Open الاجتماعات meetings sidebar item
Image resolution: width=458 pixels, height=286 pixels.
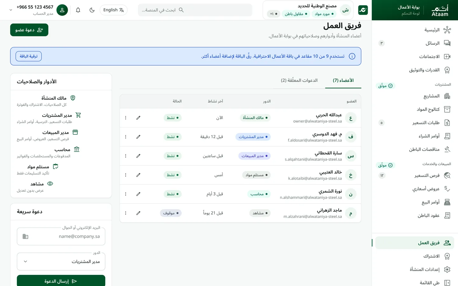415,57
